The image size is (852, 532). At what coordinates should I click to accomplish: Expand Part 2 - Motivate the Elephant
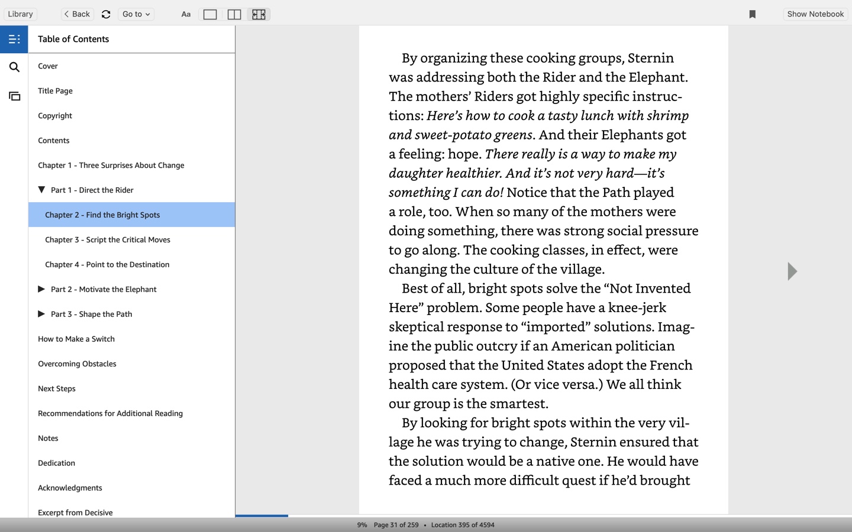pos(41,289)
